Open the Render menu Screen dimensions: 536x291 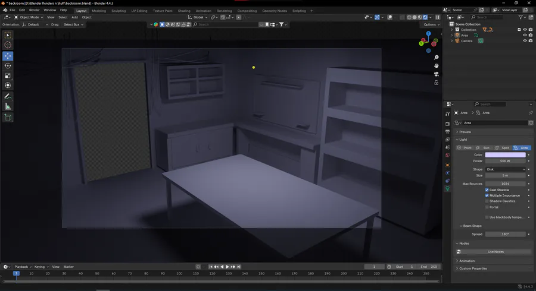[34, 10]
